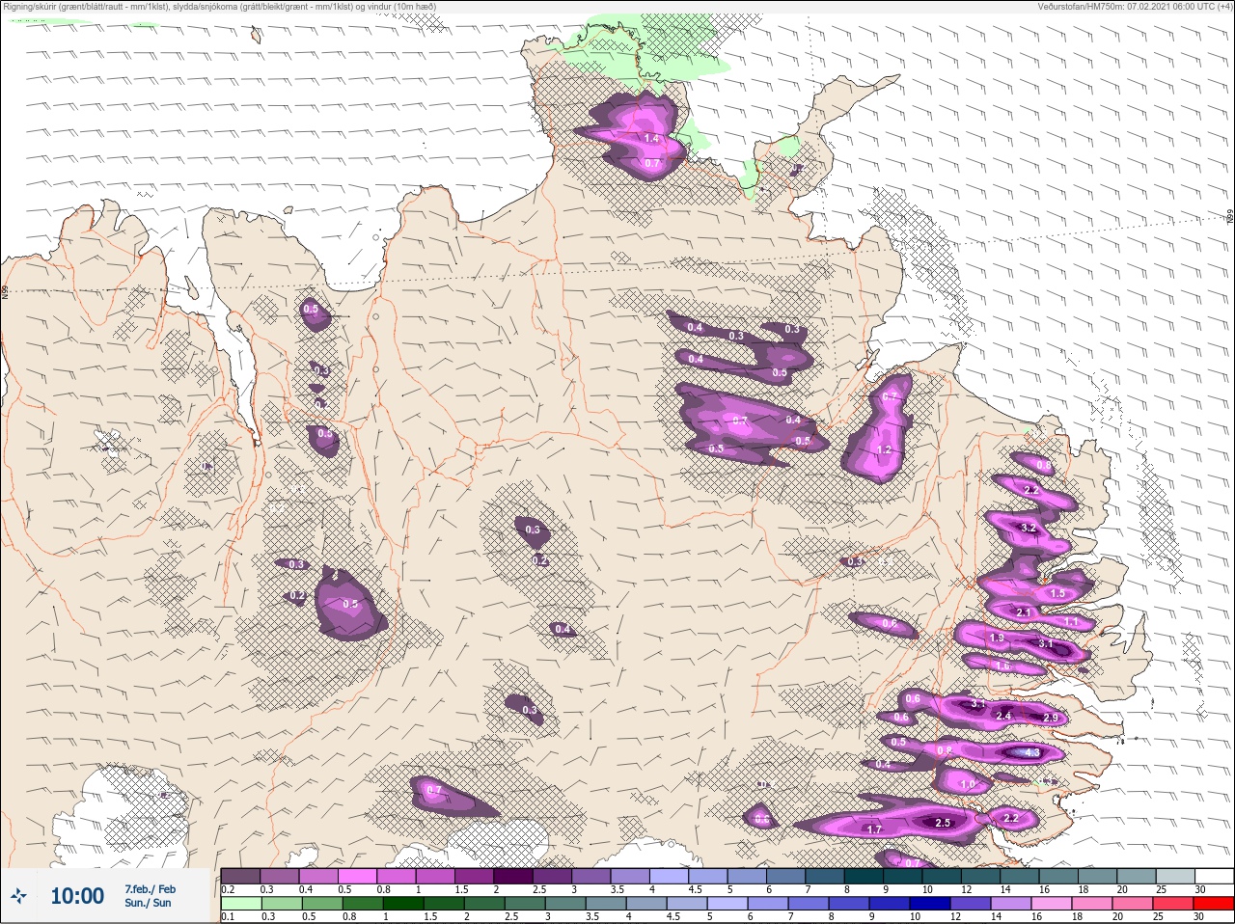The width and height of the screenshot is (1235, 924).
Task: Click the 1.5 snowfall value label
Action: click(1057, 594)
